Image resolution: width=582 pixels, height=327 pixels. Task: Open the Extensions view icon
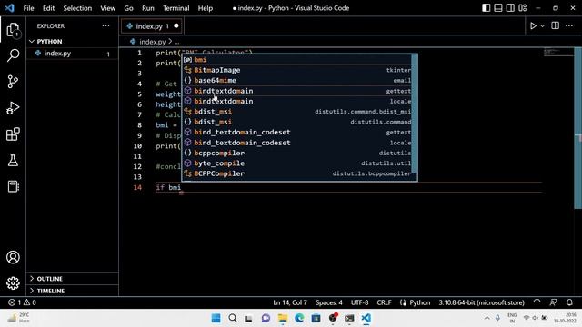point(13,134)
